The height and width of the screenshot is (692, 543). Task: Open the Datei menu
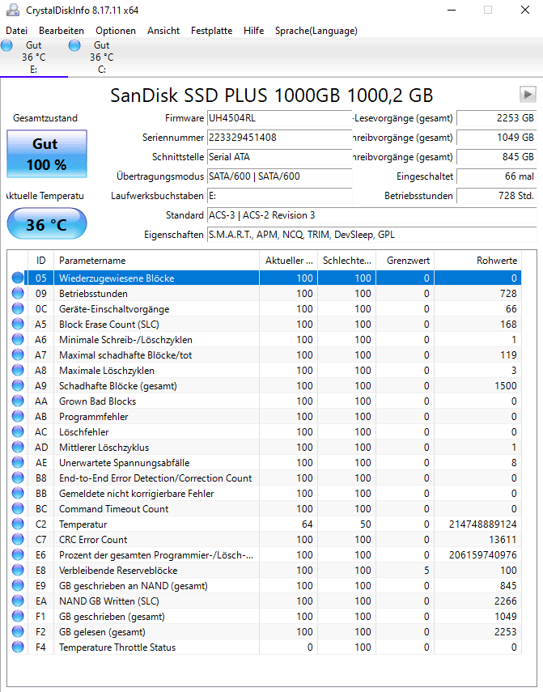point(16,31)
